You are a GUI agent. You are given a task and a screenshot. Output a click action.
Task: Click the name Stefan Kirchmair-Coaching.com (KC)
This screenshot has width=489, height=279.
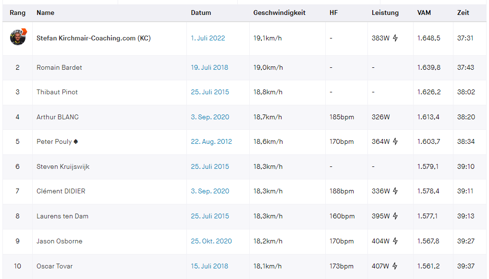94,38
